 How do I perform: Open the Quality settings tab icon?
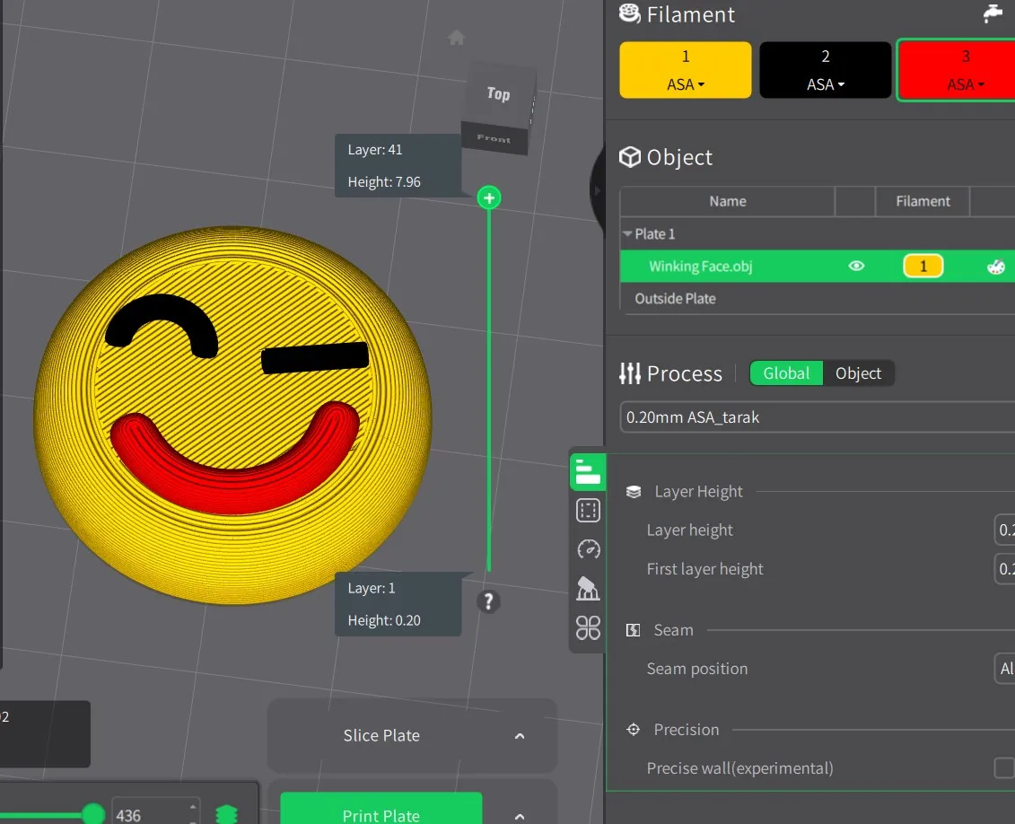[x=588, y=472]
